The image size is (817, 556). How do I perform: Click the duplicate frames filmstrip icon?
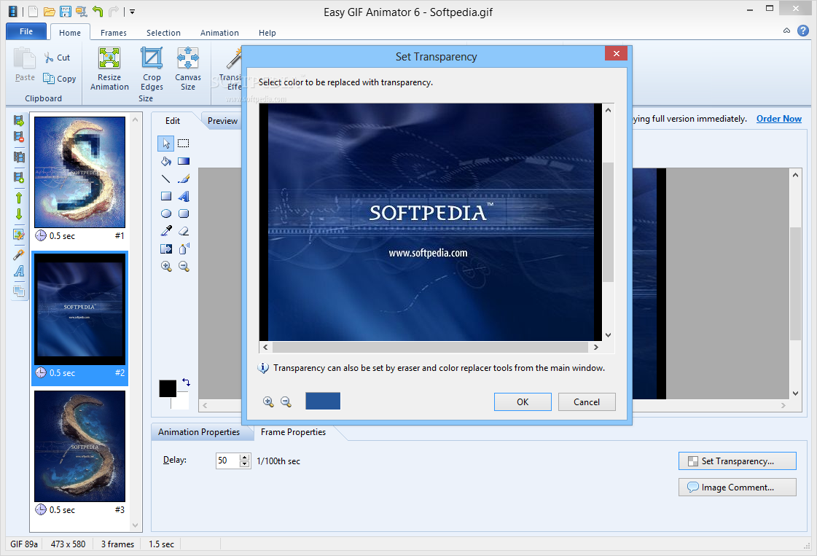click(19, 157)
